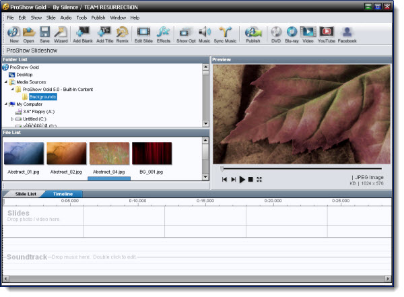Switch to the Timeline tab

tap(63, 194)
